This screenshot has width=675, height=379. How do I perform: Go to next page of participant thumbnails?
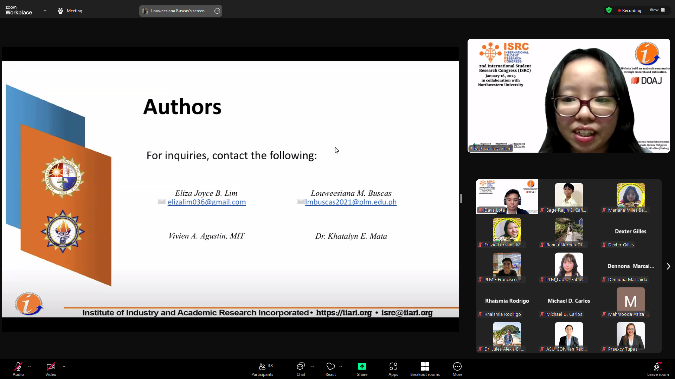click(x=668, y=266)
